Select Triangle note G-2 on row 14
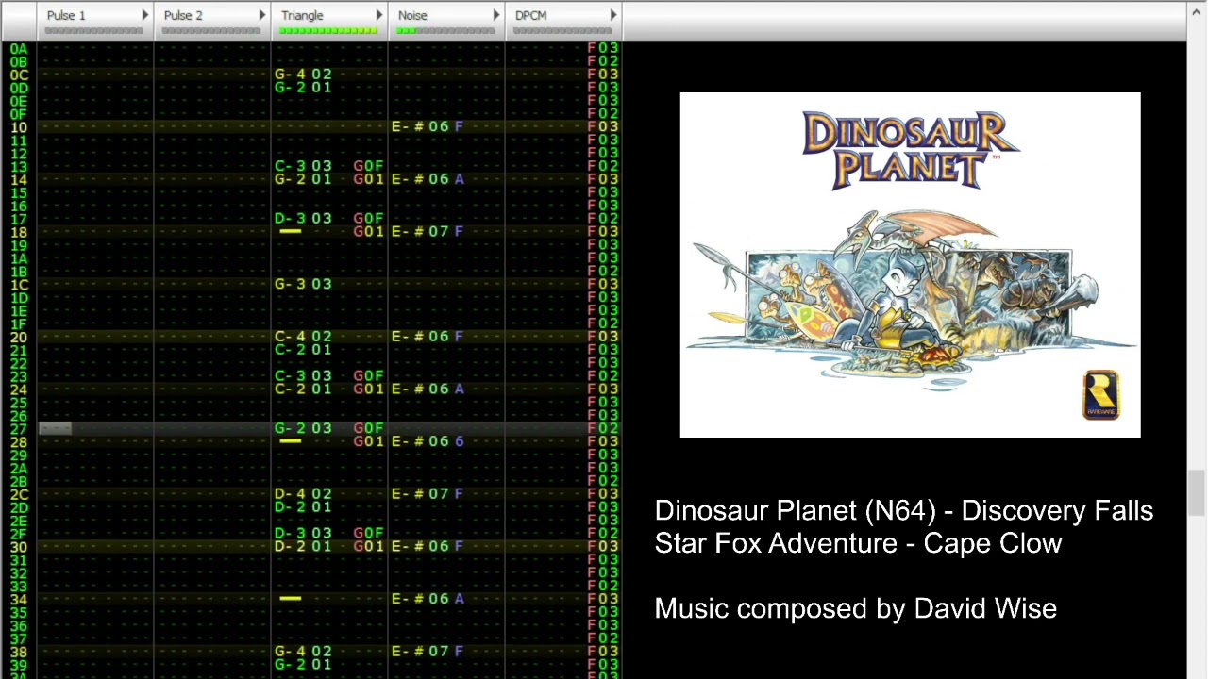1208x679 pixels. point(291,179)
